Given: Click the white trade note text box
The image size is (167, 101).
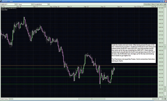Looking at the screenshot, I should (x=134, y=54).
